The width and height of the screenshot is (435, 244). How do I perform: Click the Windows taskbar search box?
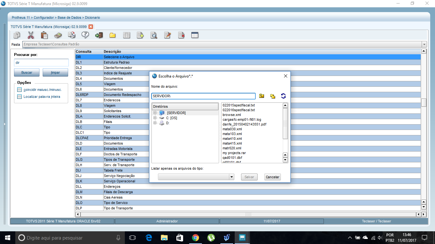(70, 238)
